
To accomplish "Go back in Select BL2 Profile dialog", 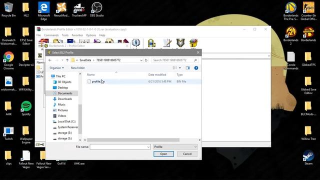I will pos(50,60).
